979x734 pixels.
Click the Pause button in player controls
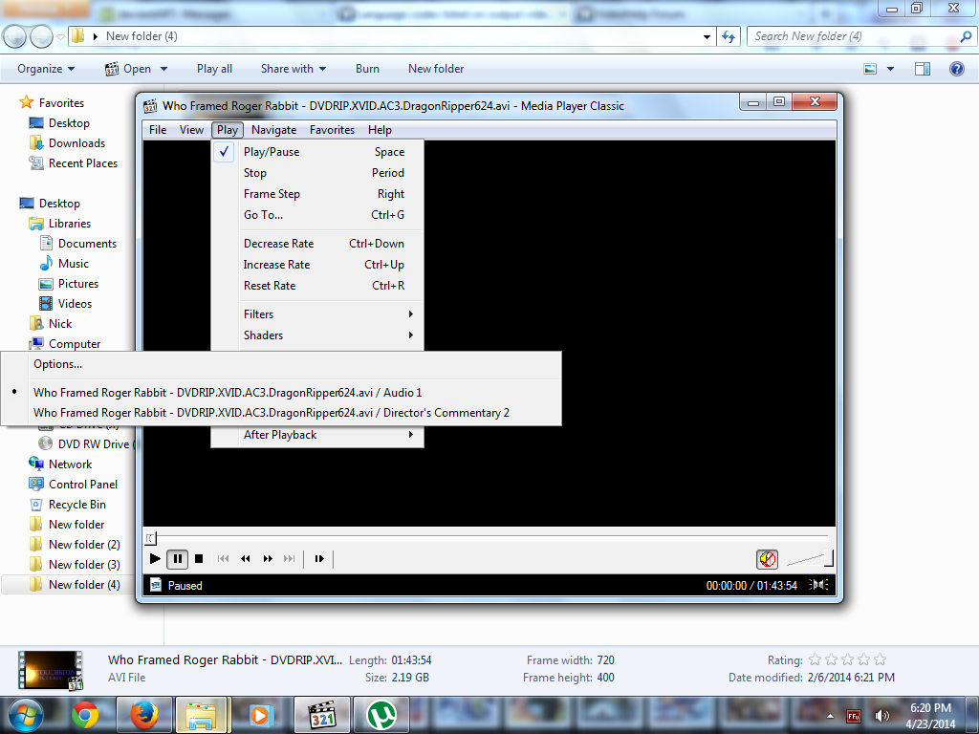(177, 558)
